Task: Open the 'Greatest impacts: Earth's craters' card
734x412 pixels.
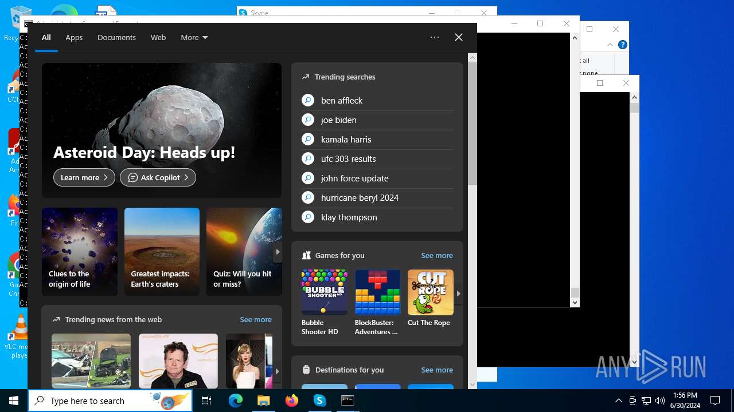Action: (x=162, y=252)
